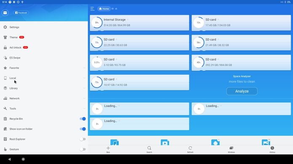The image size is (293, 164).
Task: Click the Ad Unlock lock icon
Action: pos(5,48)
